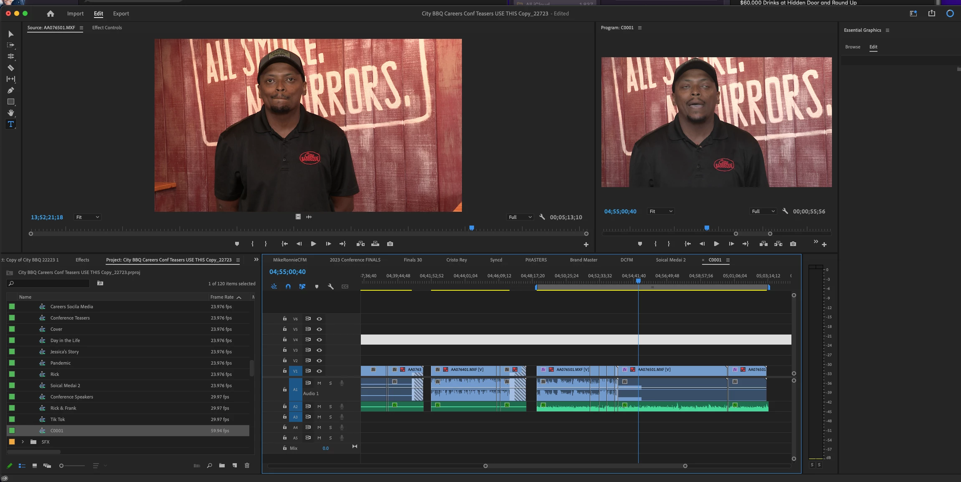The height and width of the screenshot is (482, 961).
Task: Open the Essential Graphics panel menu
Action: 887,30
